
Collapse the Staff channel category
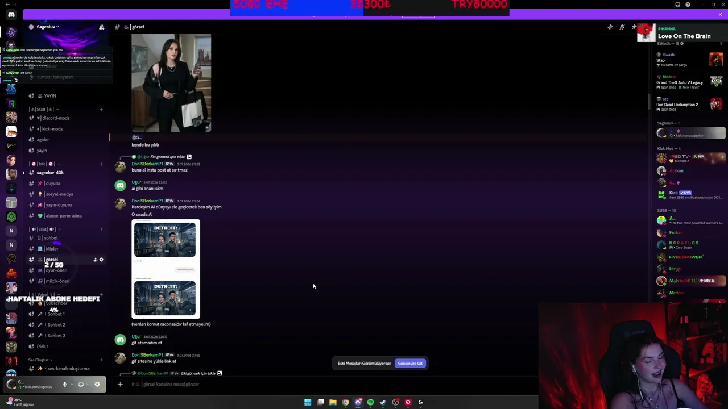pyautogui.click(x=44, y=109)
